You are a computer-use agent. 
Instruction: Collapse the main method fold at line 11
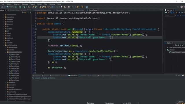pyautogui.click(x=36, y=29)
